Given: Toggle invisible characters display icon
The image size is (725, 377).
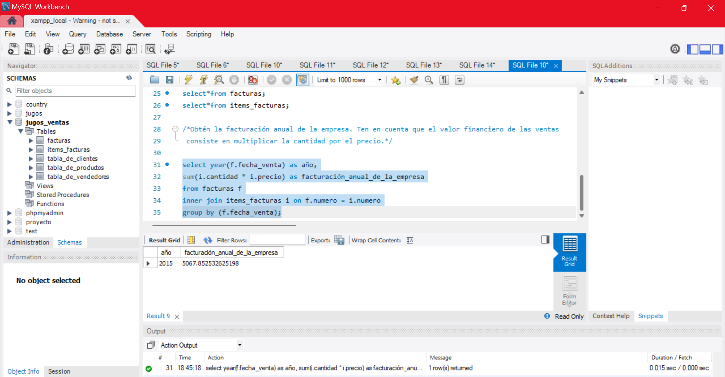Looking at the screenshot, I should point(444,80).
